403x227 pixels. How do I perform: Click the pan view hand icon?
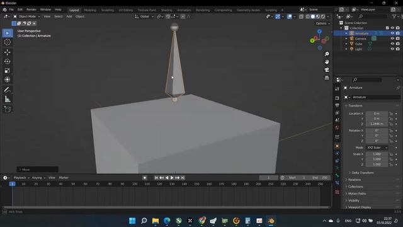(x=327, y=62)
